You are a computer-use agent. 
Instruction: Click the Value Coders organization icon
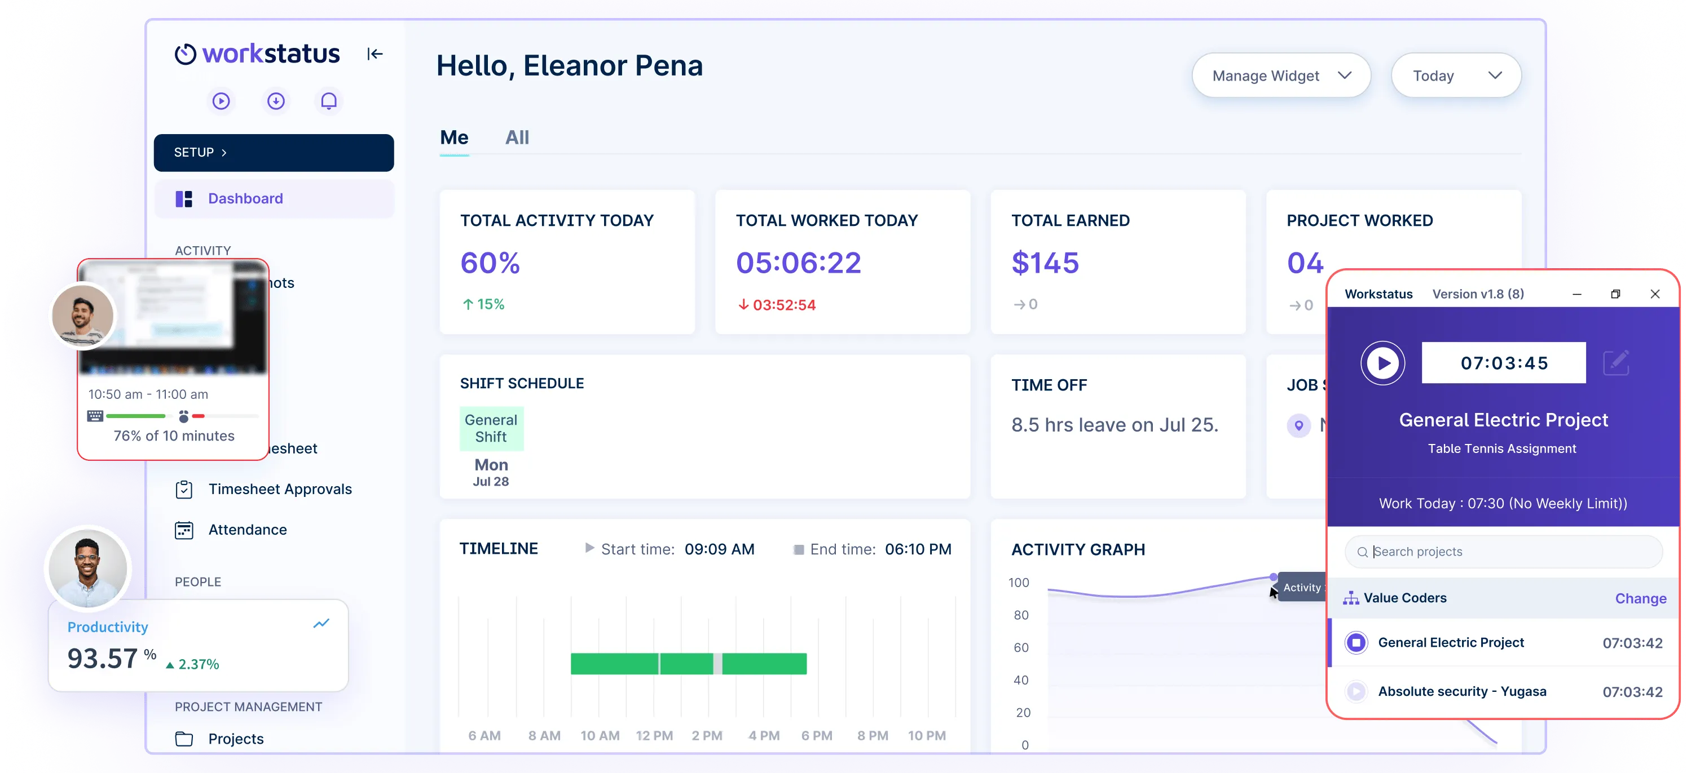tap(1352, 597)
